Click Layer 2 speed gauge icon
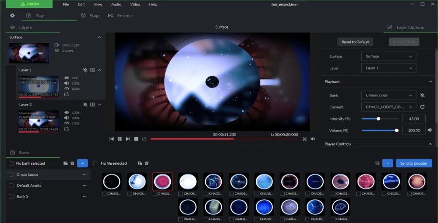This screenshot has height=223, width=438. pyautogui.click(x=67, y=123)
